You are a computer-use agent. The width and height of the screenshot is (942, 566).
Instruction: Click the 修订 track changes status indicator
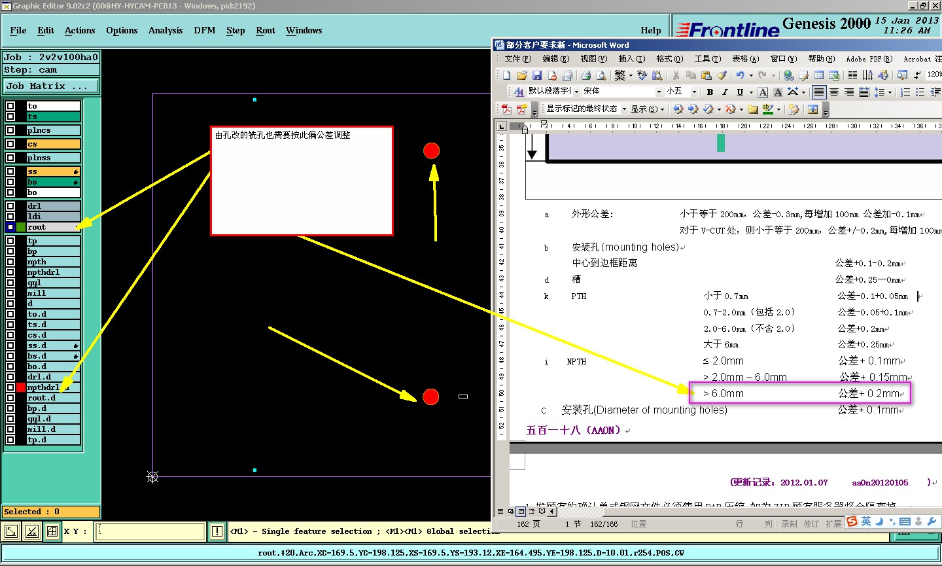point(811,524)
